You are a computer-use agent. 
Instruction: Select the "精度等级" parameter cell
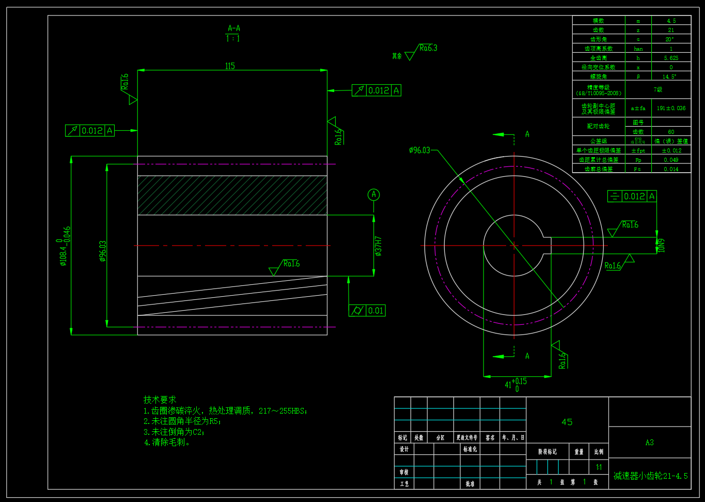599,90
